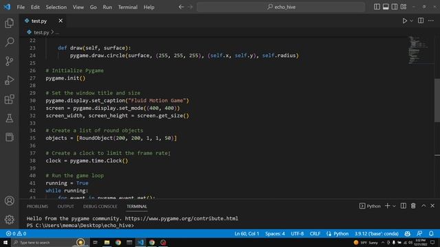
Task: Open run options dropdown beside play button
Action: coord(411,21)
